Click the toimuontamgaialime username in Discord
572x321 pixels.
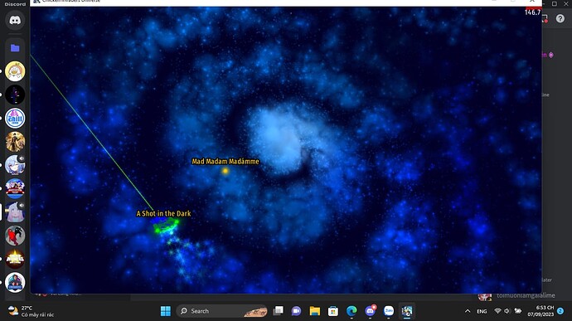(526, 295)
